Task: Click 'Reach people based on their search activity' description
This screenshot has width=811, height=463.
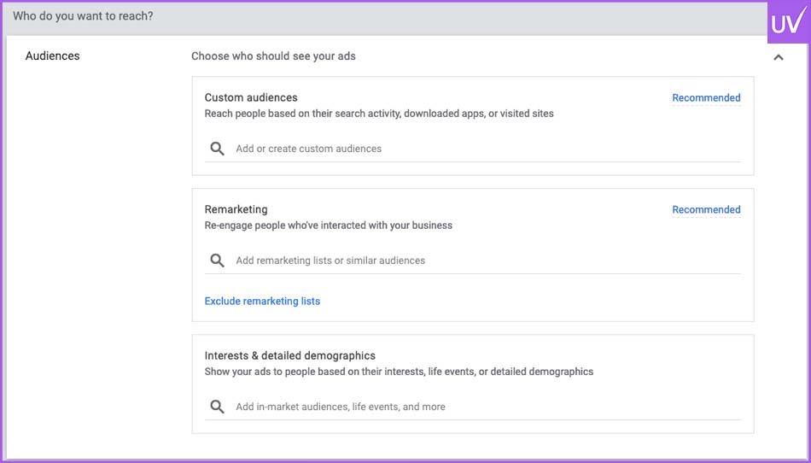Action: pos(378,114)
